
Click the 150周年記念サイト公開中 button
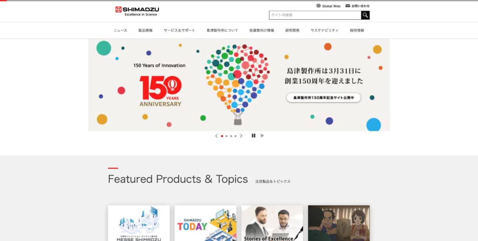[323, 98]
